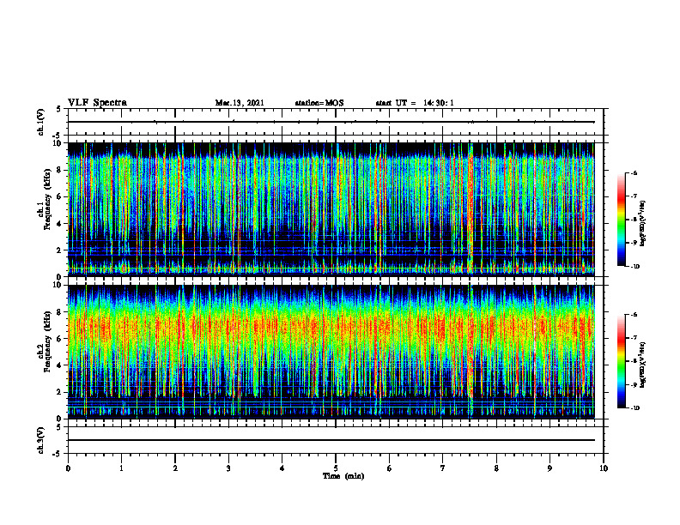Screen dimensions: 680x525
Task: Click the ch.3 waveform trace panel
Action: (x=336, y=440)
